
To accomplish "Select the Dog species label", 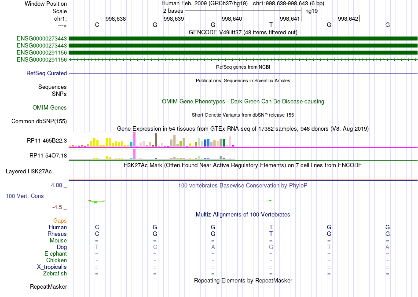I will 62,247.
